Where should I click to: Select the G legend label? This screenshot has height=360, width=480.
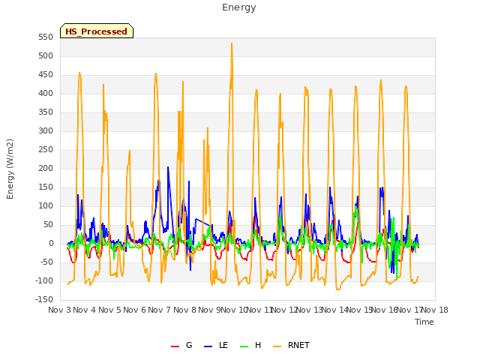tap(189, 345)
